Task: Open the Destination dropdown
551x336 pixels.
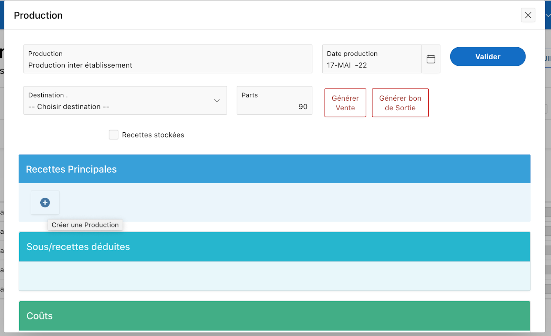Action: coord(125,100)
